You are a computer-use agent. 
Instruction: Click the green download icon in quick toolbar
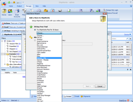pyautogui.click(x=9, y=2)
